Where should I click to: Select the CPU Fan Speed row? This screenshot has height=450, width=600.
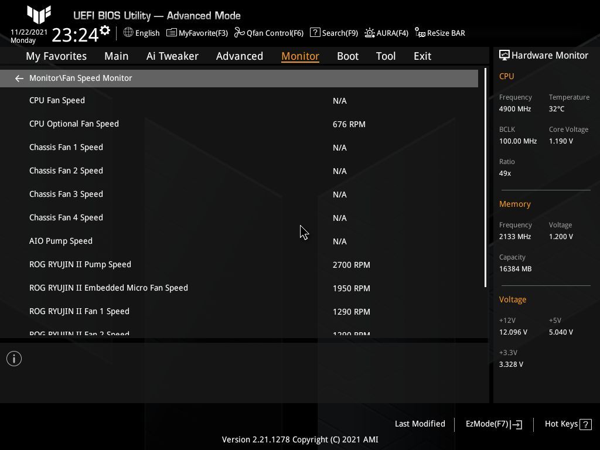point(239,100)
